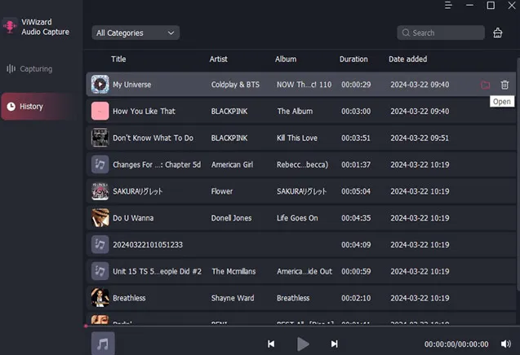
Task: Select the 'Unit 15 TS 5...eople Did #2' title
Action: [157, 272]
